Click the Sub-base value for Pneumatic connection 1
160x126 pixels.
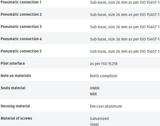point(124,2)
